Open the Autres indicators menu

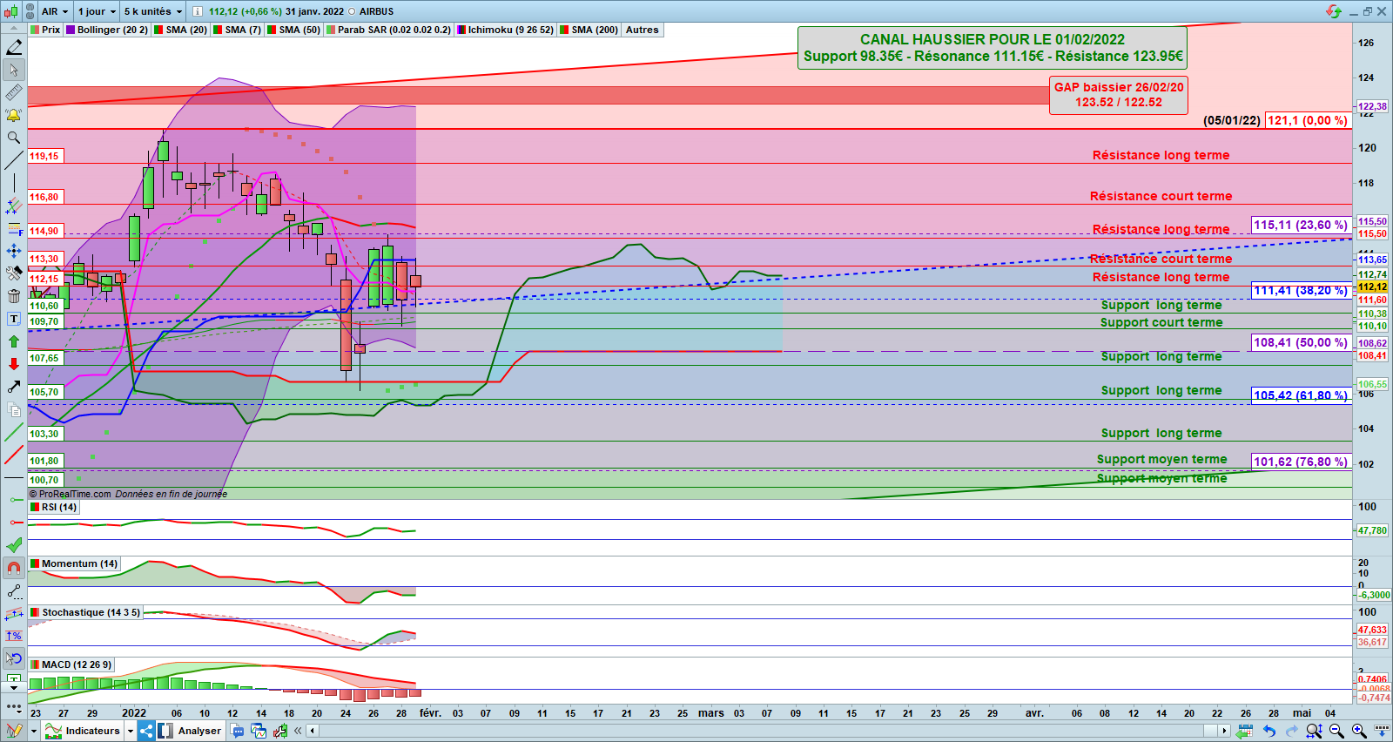pos(643,30)
